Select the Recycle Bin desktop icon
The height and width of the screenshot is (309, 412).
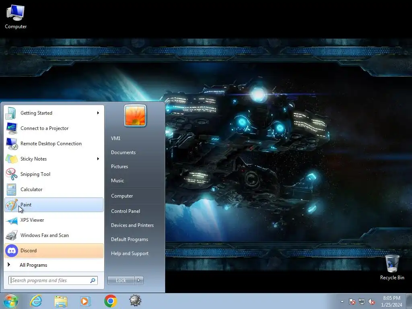coord(392,267)
